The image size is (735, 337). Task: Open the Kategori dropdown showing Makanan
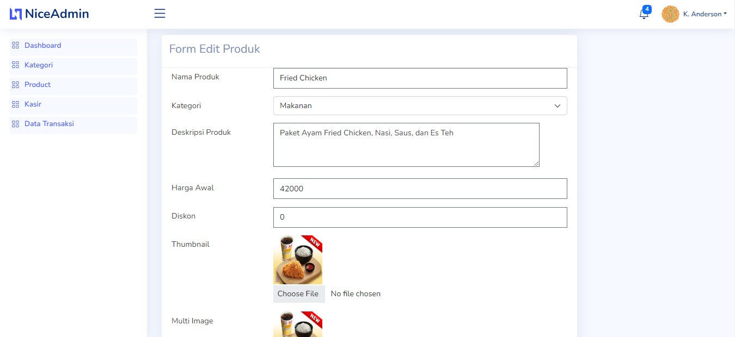tap(419, 105)
